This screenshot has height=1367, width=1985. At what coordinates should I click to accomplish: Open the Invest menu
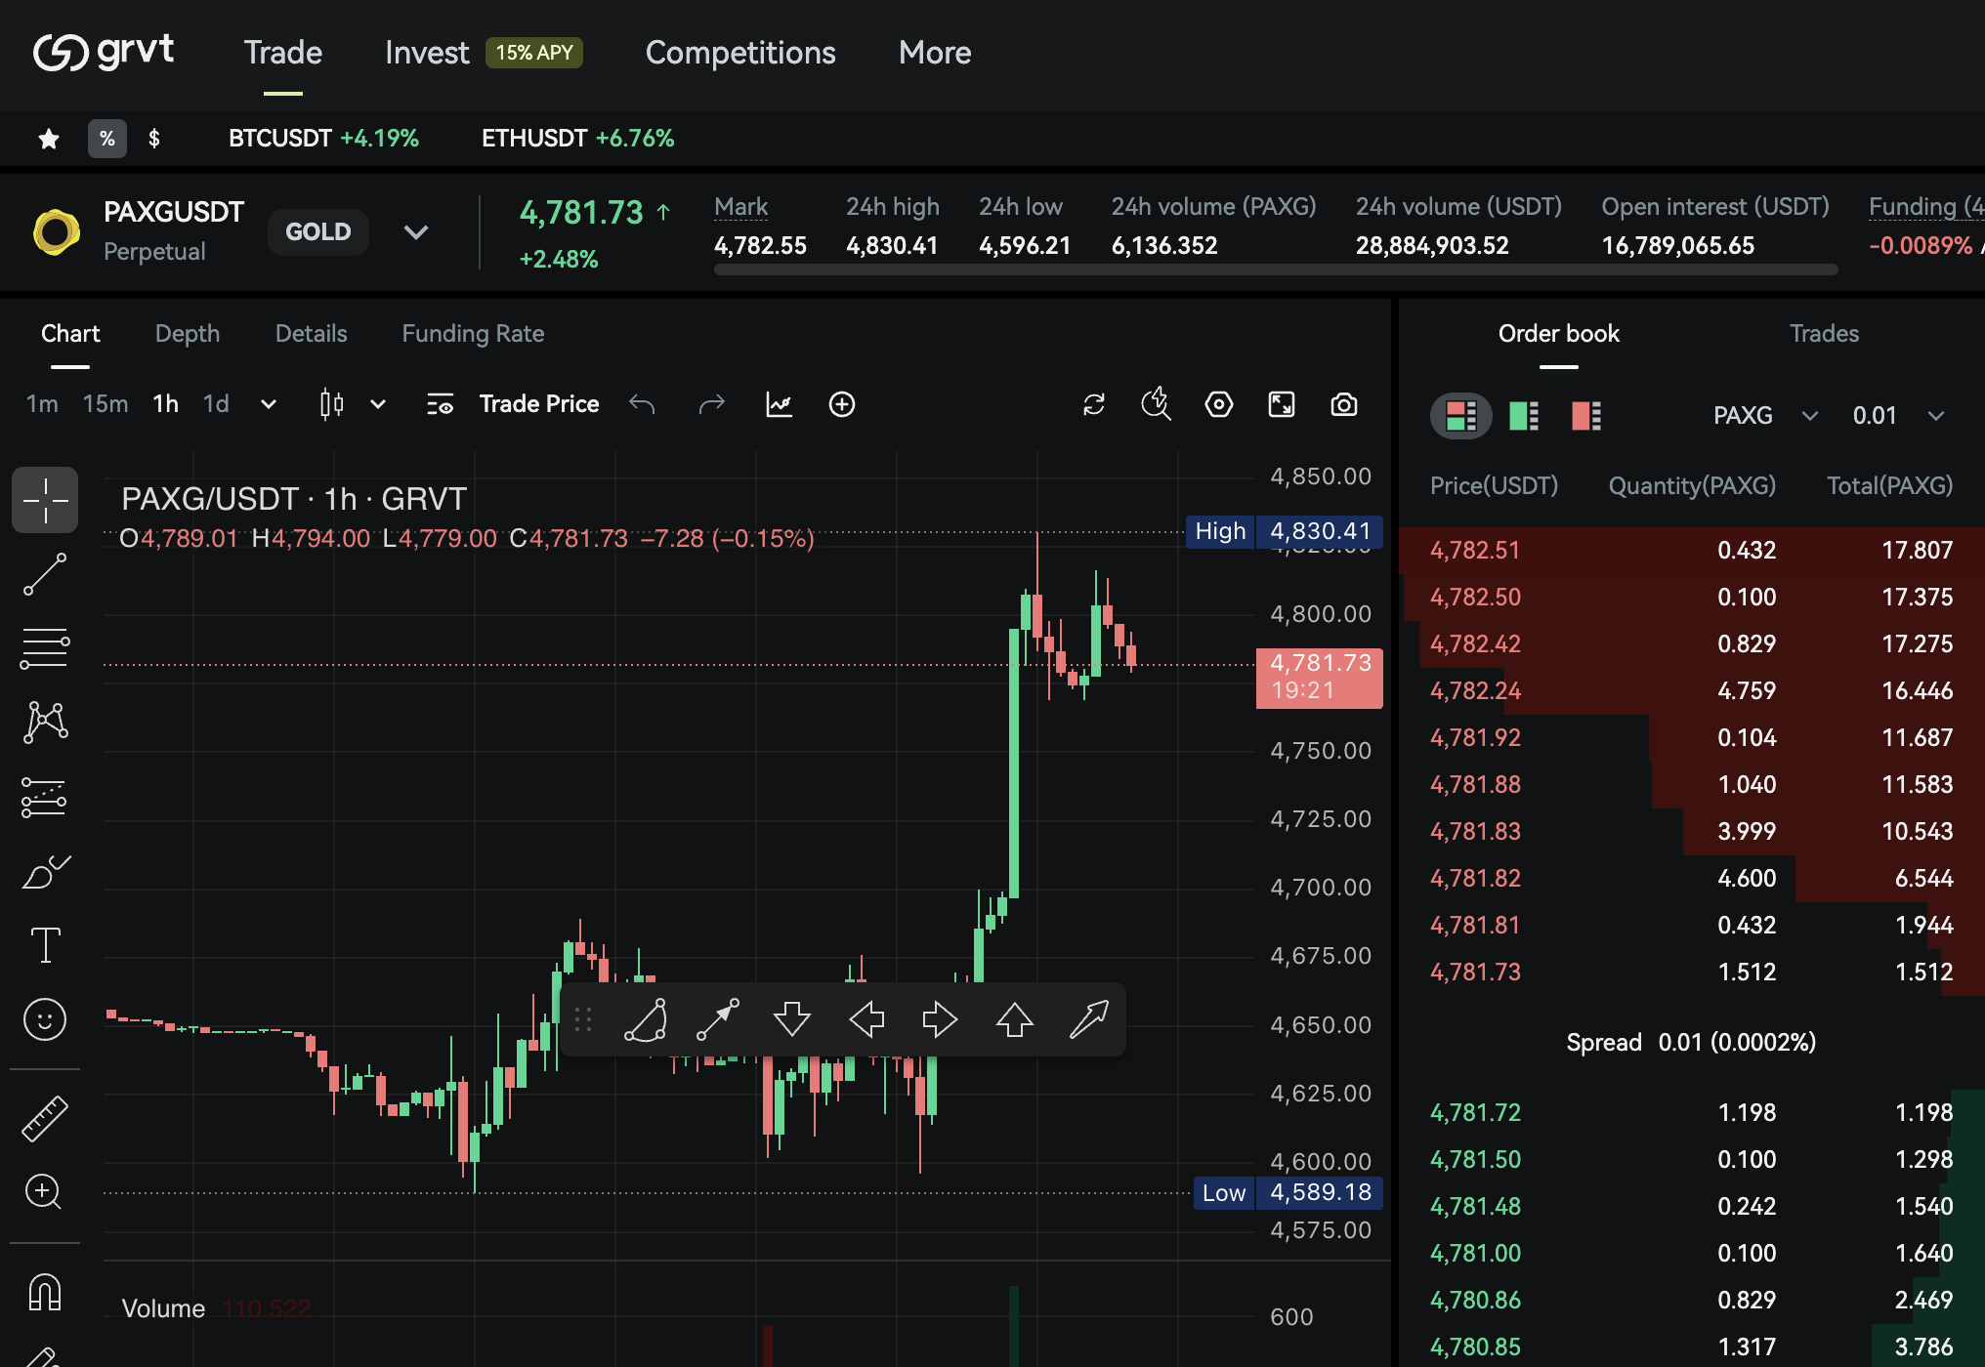(427, 53)
